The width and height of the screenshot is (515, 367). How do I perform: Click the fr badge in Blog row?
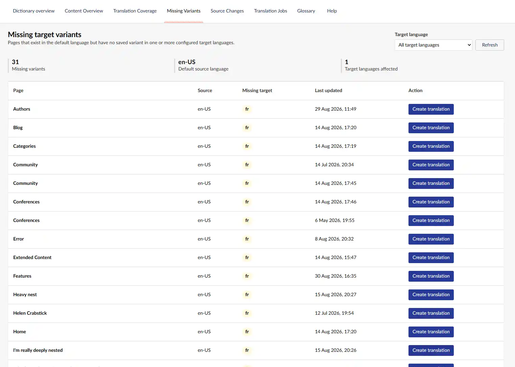(x=247, y=128)
